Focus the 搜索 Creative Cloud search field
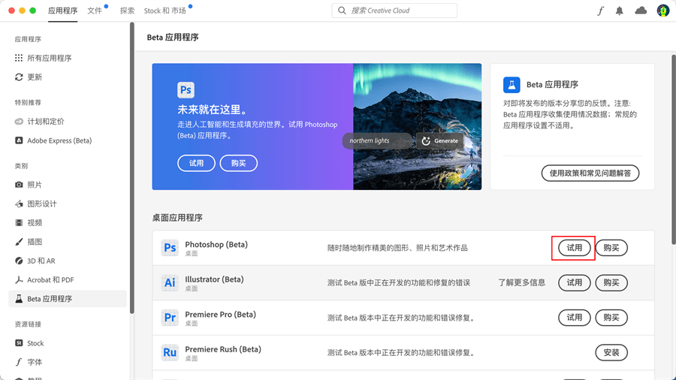This screenshot has height=380, width=676. click(x=394, y=11)
